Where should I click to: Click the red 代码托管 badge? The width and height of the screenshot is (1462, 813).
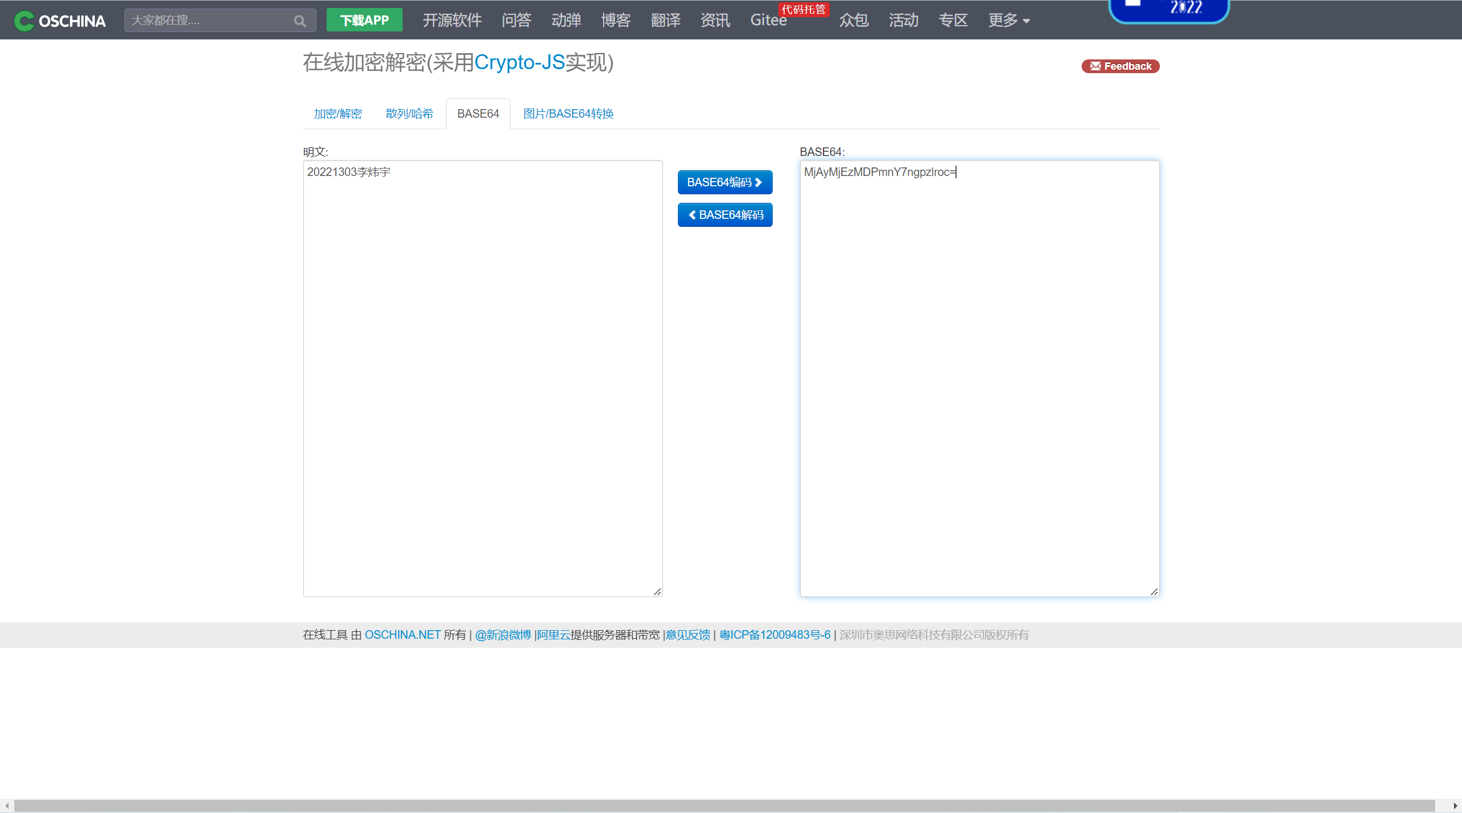pos(804,9)
